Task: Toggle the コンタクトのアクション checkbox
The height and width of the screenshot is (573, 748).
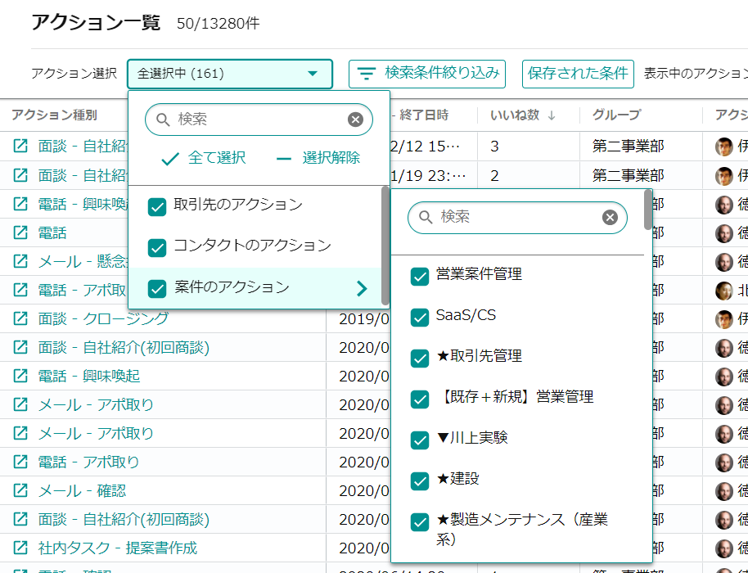Action: point(157,247)
